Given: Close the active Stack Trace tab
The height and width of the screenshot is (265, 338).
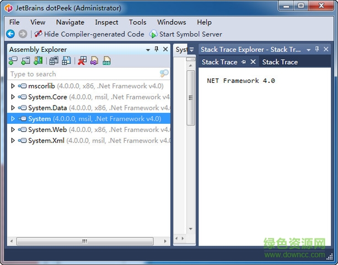Looking at the screenshot, I should tap(253, 62).
